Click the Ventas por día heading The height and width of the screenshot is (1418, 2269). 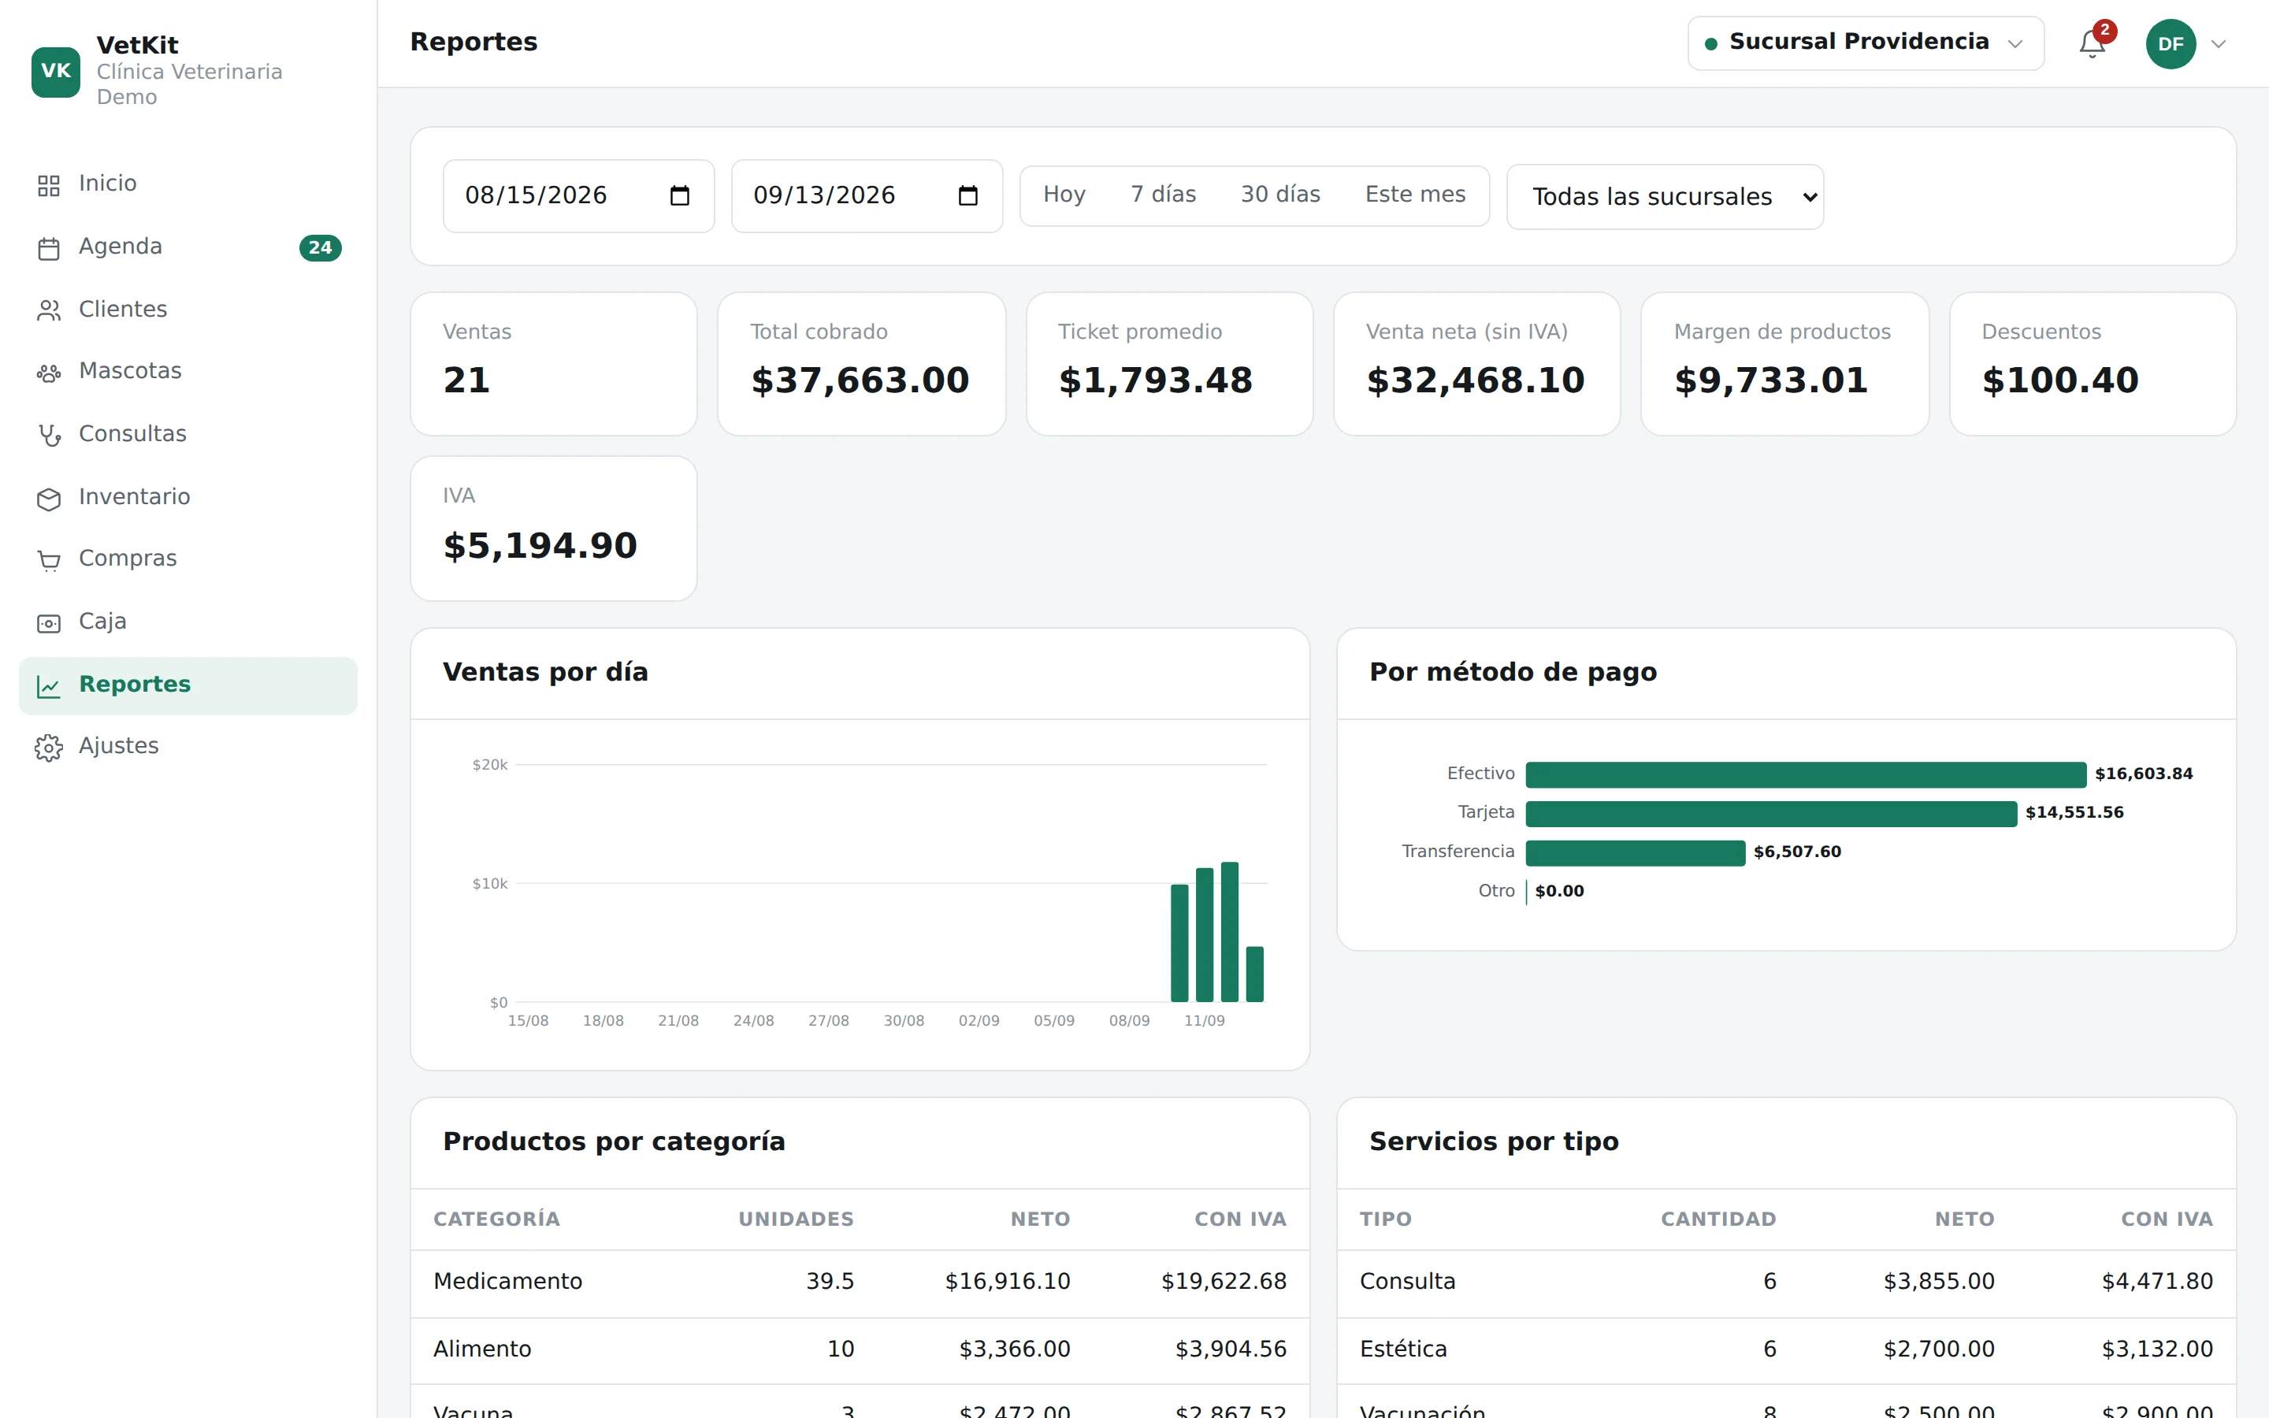pyautogui.click(x=544, y=673)
